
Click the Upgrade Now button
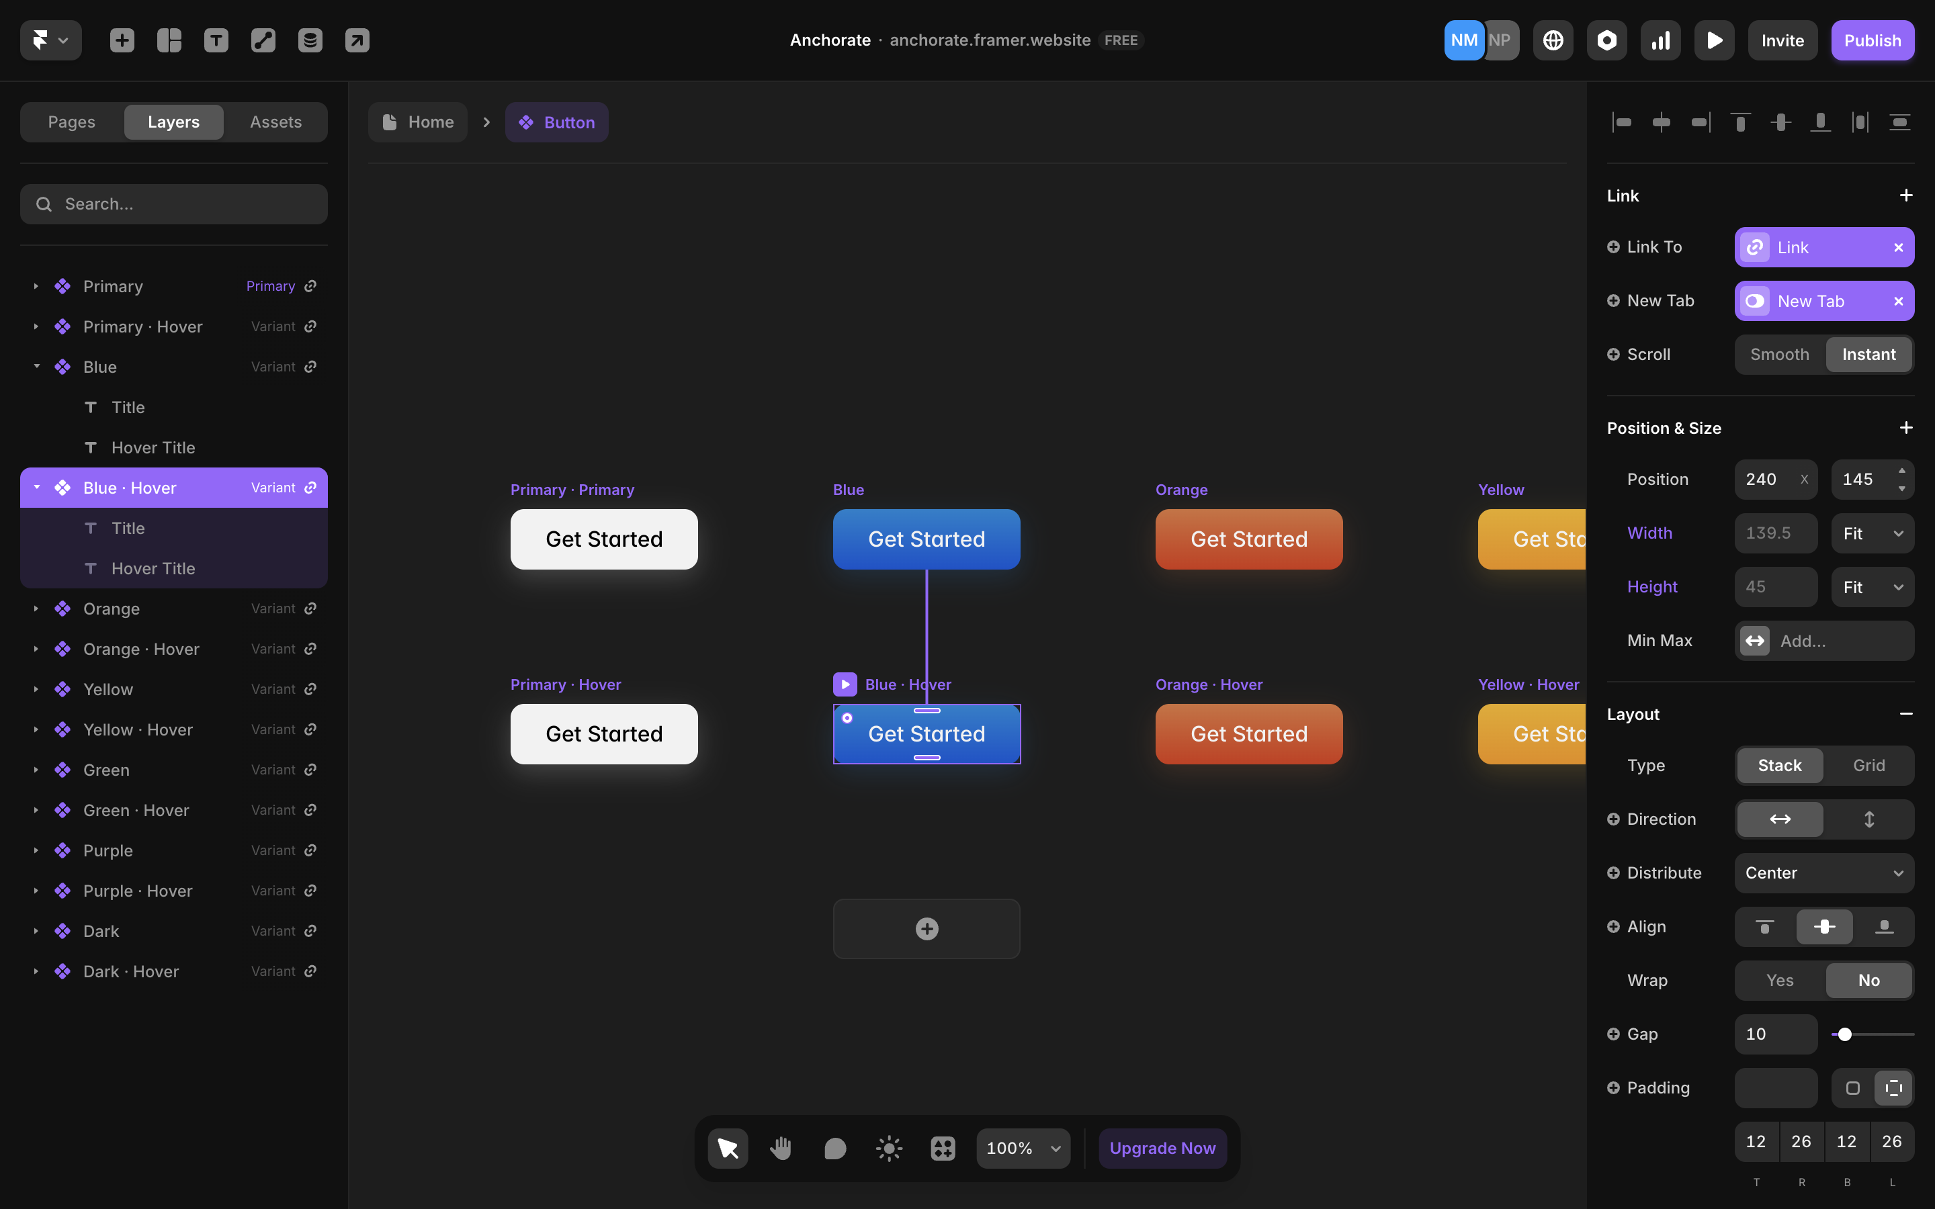click(1162, 1149)
